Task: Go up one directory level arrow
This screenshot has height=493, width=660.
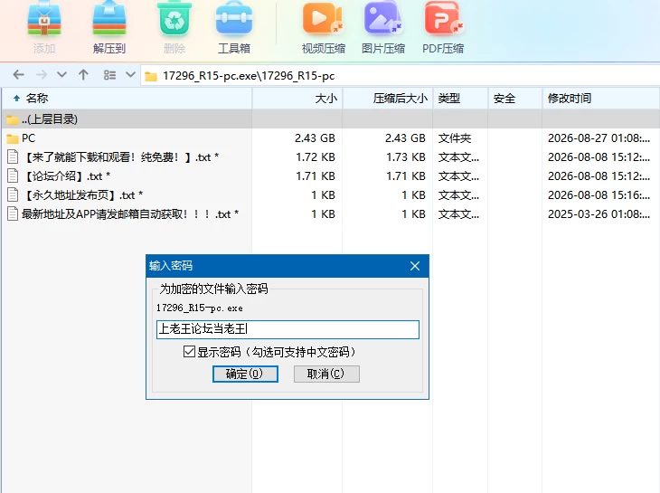Action: (83, 75)
